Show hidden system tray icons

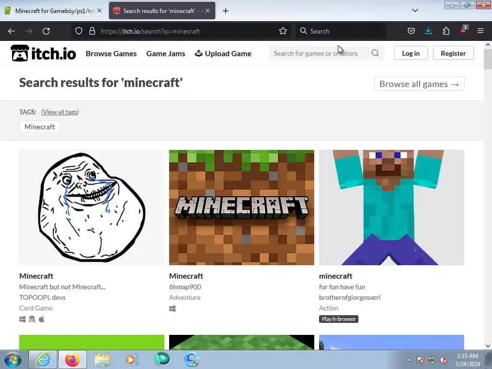408,360
